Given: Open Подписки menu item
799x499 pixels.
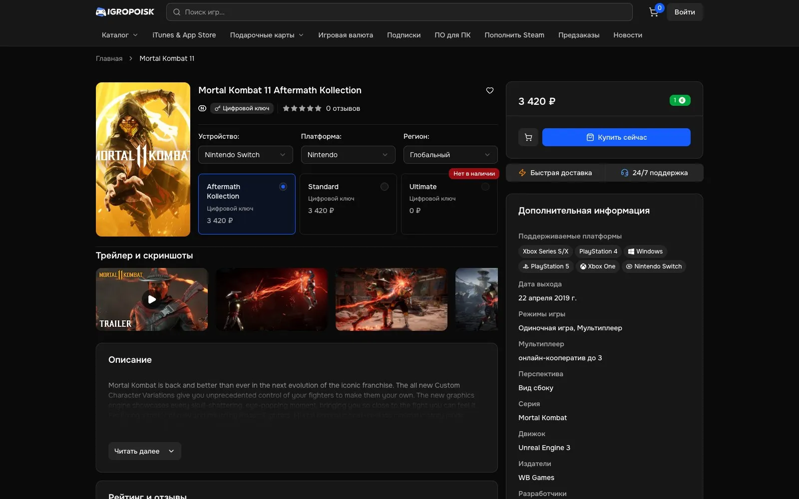Looking at the screenshot, I should (403, 35).
